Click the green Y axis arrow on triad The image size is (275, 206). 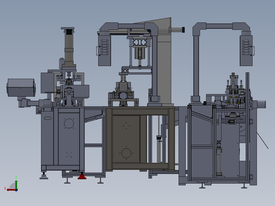tap(16, 184)
